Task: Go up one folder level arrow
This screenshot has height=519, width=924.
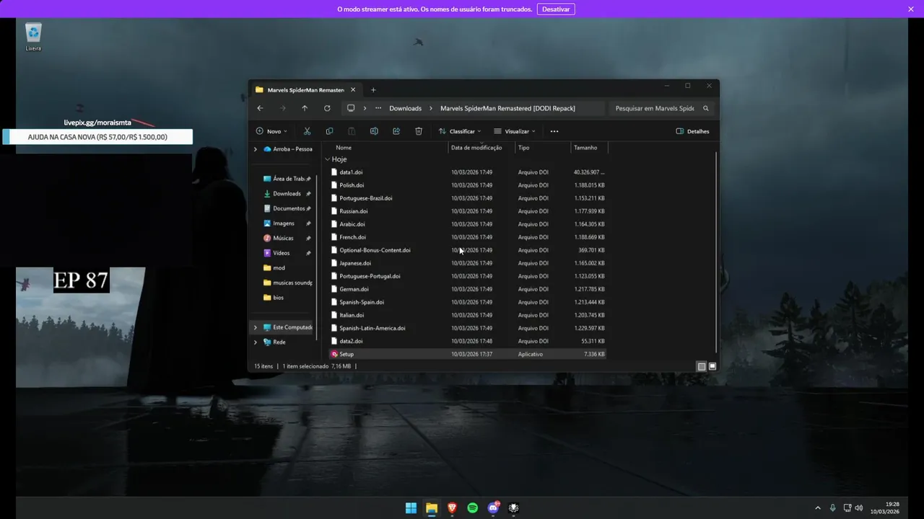Action: coord(305,108)
